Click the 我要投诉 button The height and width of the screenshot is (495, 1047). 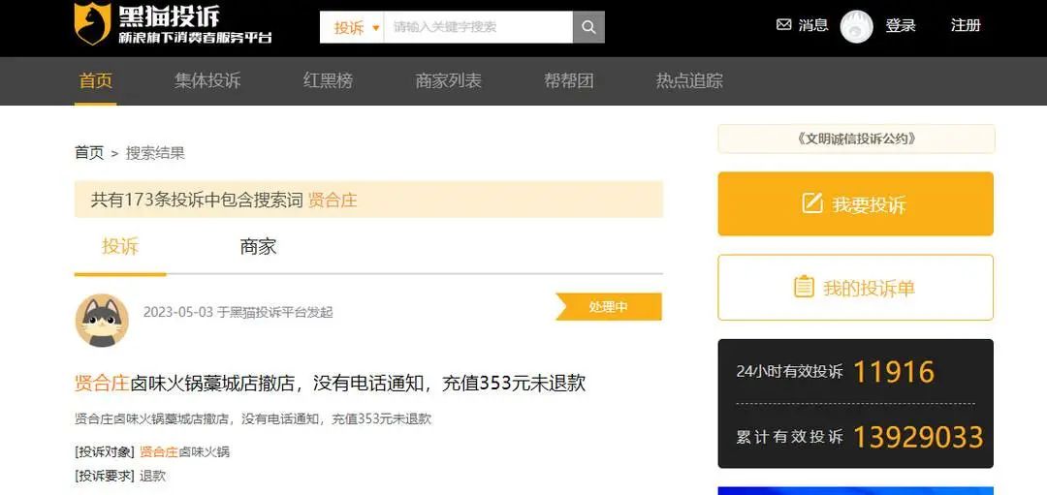pos(855,203)
